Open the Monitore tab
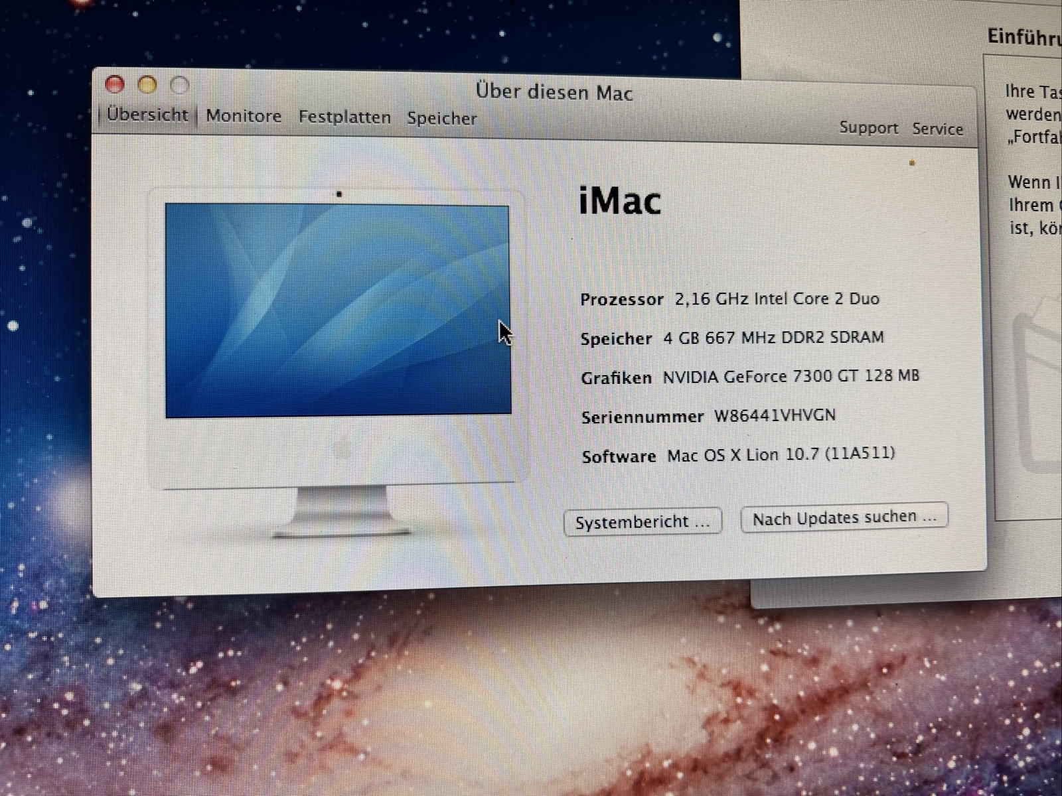The height and width of the screenshot is (796, 1062). pyautogui.click(x=244, y=116)
